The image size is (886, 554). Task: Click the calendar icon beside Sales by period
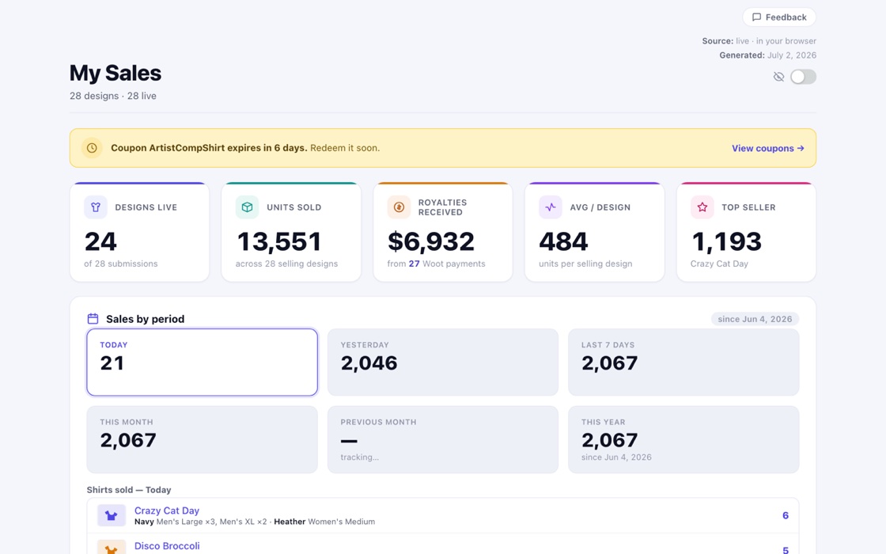[x=93, y=319]
